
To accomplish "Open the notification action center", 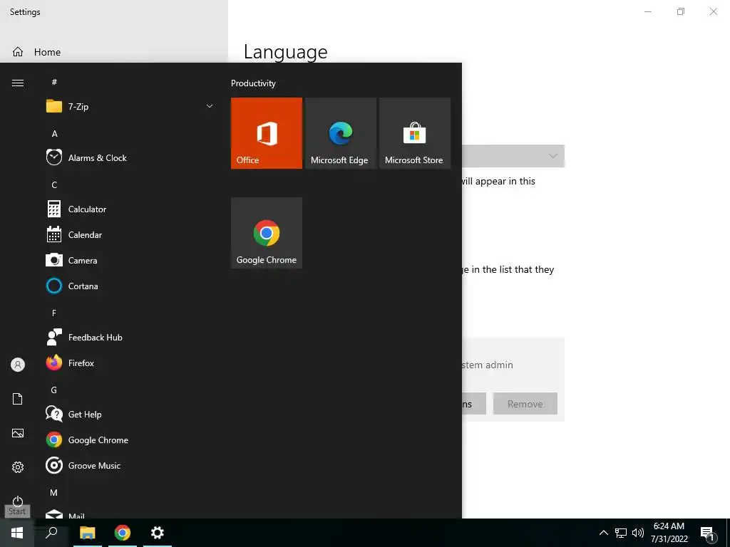I will tap(708, 533).
